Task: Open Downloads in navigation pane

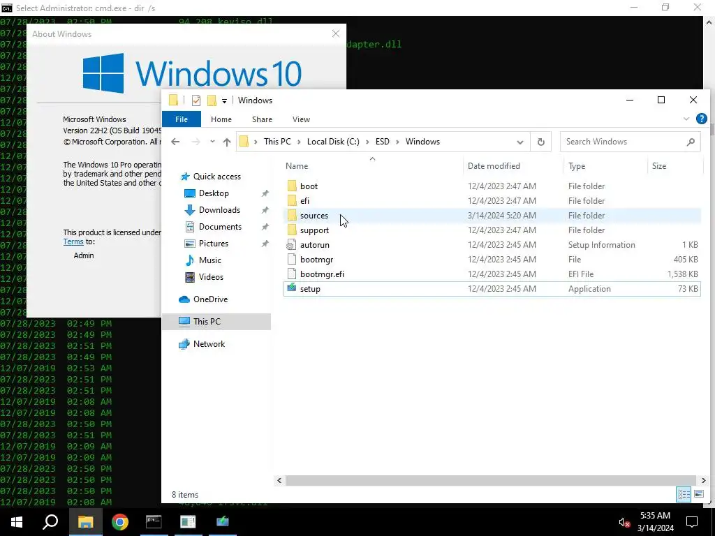Action: 219,210
